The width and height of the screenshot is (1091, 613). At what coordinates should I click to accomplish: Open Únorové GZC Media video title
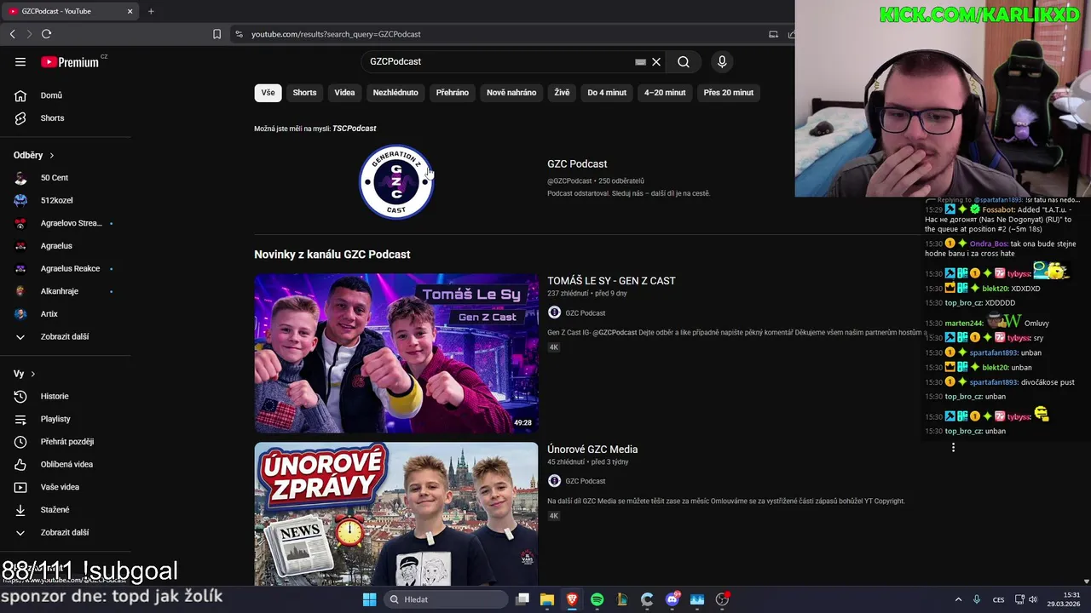click(x=592, y=450)
